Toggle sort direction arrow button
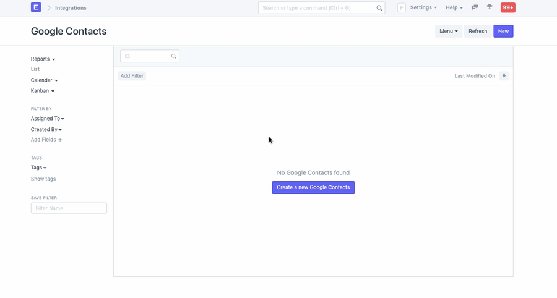The width and height of the screenshot is (557, 298). click(x=504, y=76)
